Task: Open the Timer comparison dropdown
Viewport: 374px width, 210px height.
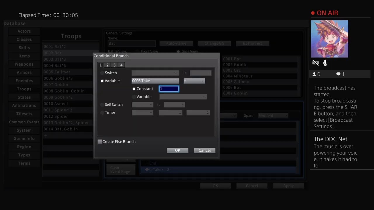Action: pyautogui.click(x=143, y=113)
